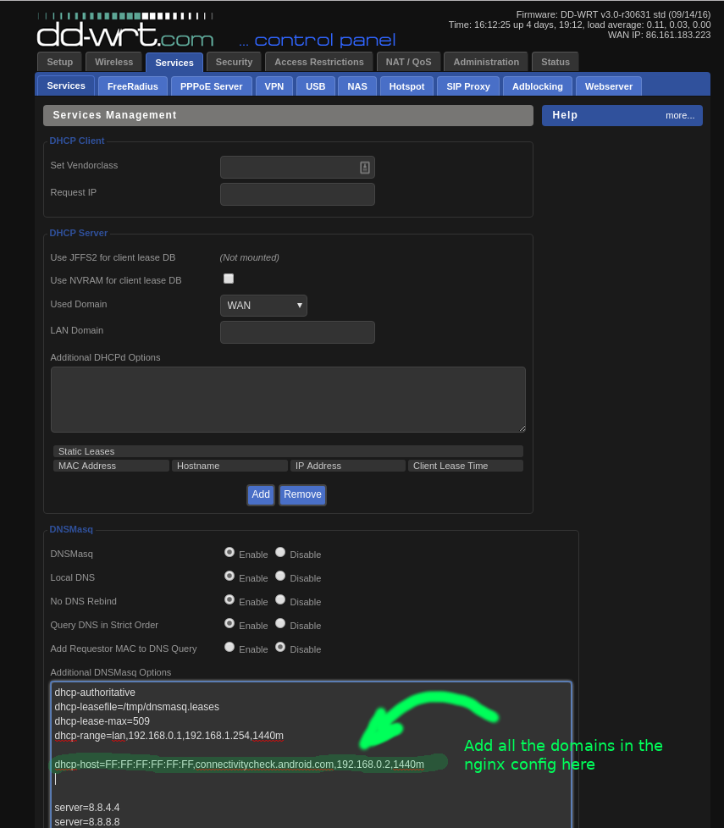724x828 pixels.
Task: Switch to the PPPoE Server sub-tab
Action: point(211,86)
